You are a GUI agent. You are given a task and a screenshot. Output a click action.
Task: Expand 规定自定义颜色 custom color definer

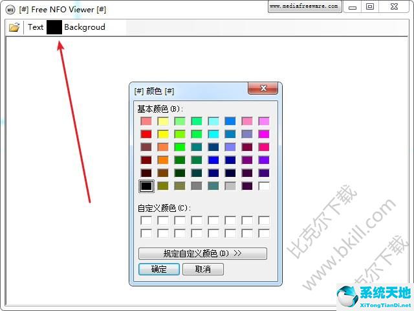pyautogui.click(x=202, y=253)
